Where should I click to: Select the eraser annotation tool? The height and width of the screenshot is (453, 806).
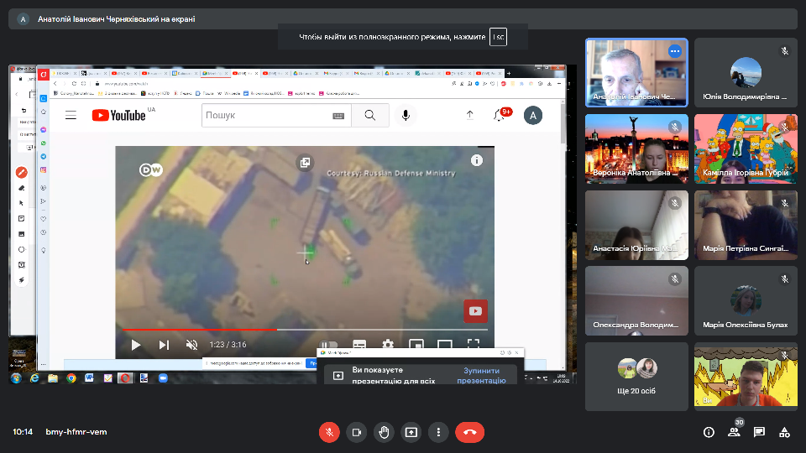coord(22,188)
